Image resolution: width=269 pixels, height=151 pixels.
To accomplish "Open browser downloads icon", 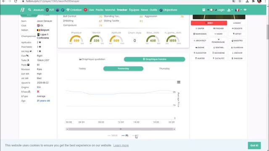I will [x=247, y=1].
